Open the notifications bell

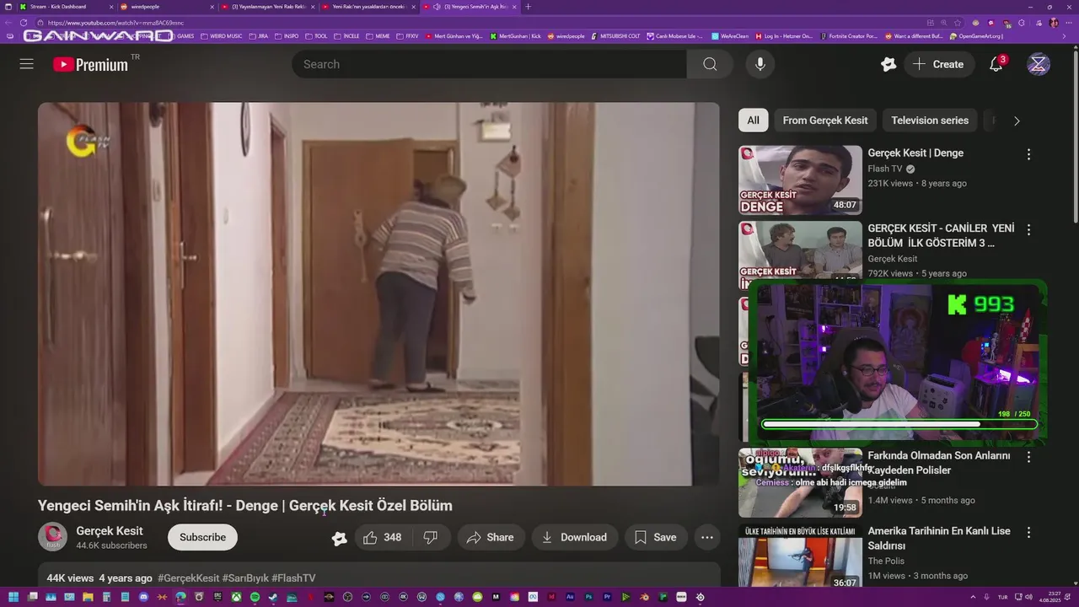[996, 64]
